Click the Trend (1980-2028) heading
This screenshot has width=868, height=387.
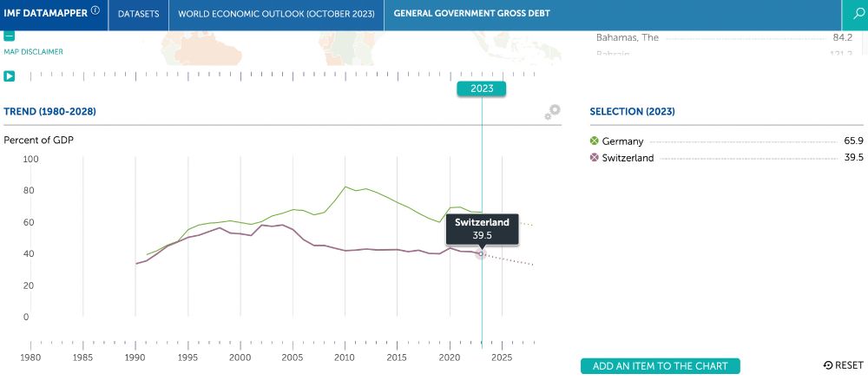pyautogui.click(x=49, y=112)
